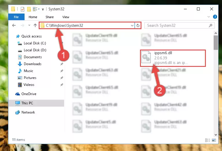Refresh the System32 folder
The image size is (222, 151).
pos(138,26)
